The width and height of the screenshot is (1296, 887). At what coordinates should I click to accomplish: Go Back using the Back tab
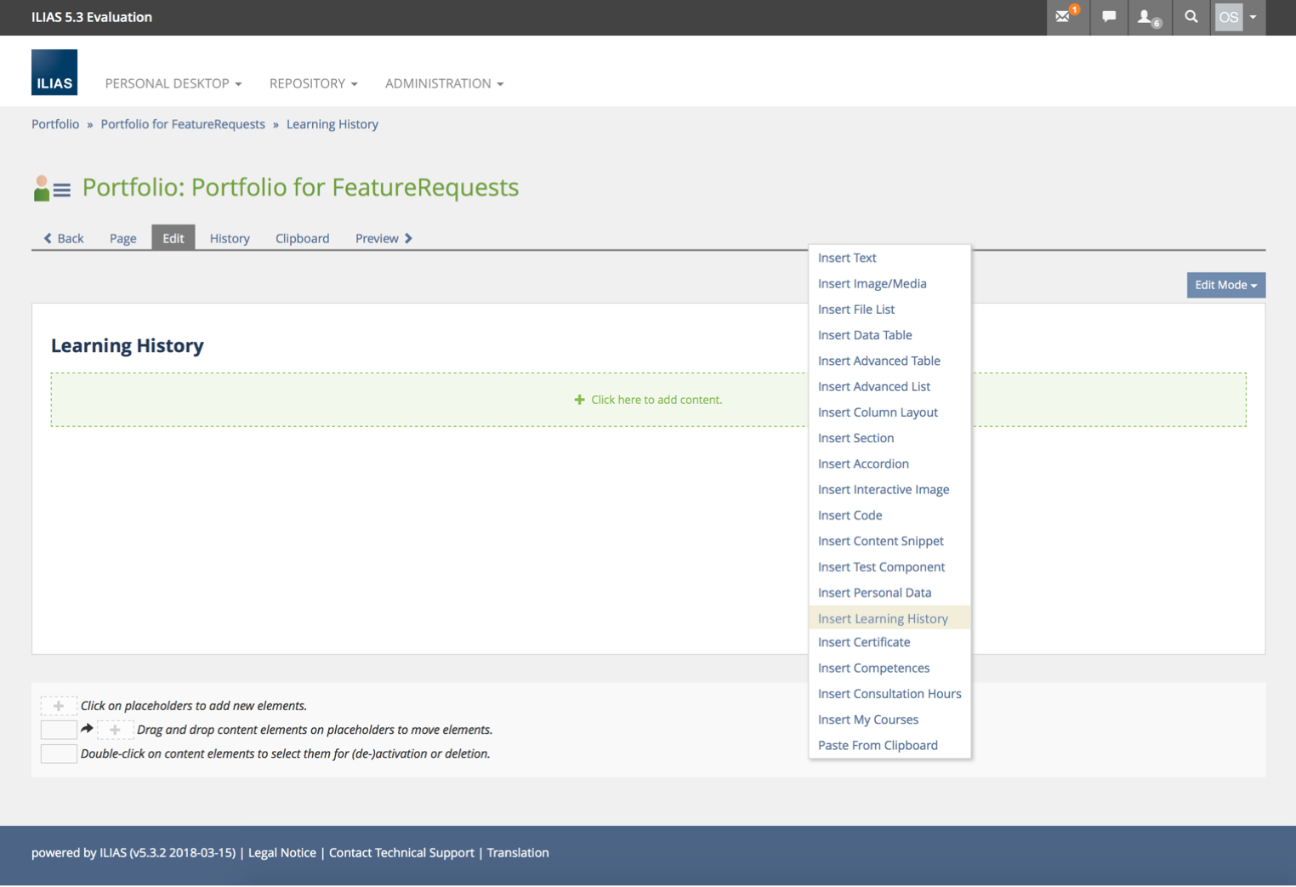pos(64,238)
